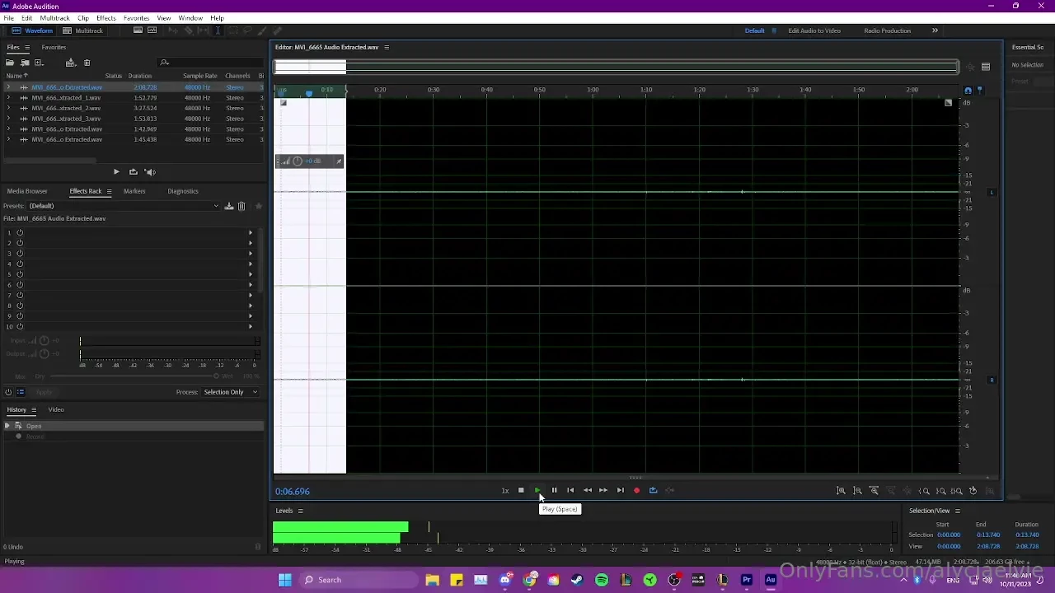Toggle loop playback in the transport bar

point(653,491)
